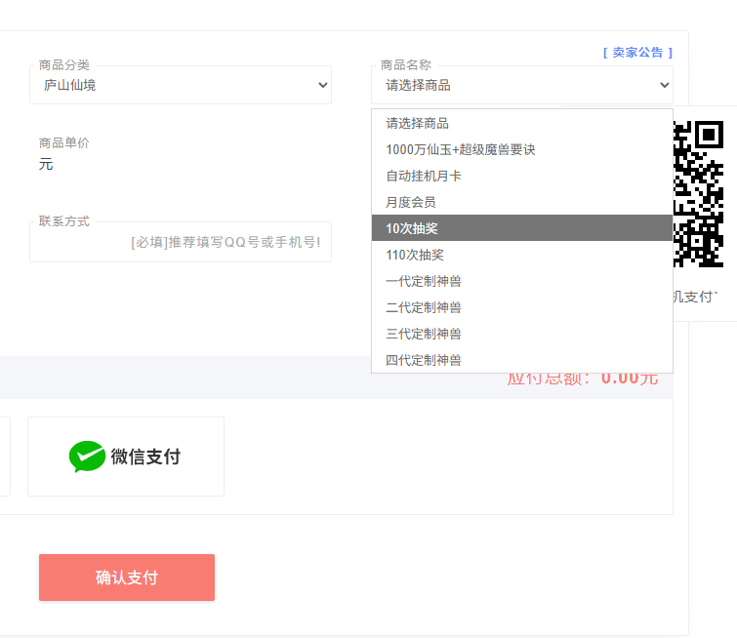Click the partially visible payment option left of WeChat
This screenshot has height=638, width=737.
click(4, 457)
